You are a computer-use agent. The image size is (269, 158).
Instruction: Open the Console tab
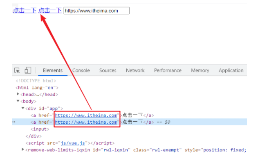click(x=81, y=71)
